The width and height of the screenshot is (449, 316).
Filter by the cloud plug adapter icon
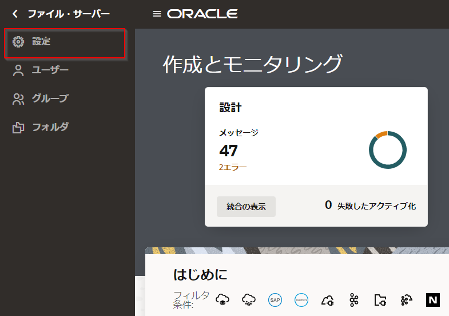coord(328,299)
